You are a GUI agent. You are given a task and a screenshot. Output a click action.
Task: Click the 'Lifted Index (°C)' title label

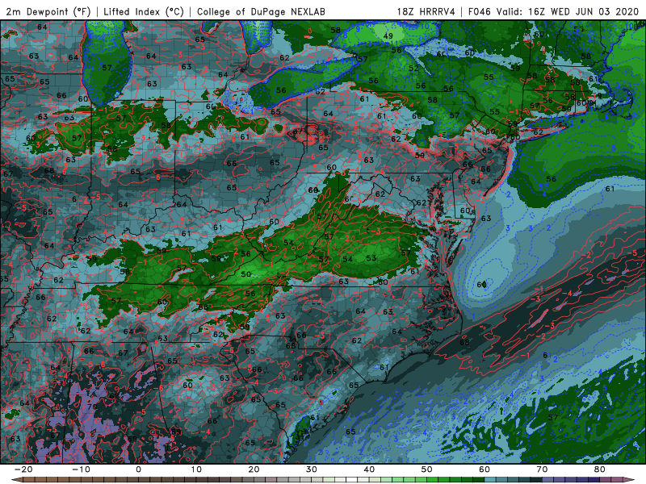144,11
